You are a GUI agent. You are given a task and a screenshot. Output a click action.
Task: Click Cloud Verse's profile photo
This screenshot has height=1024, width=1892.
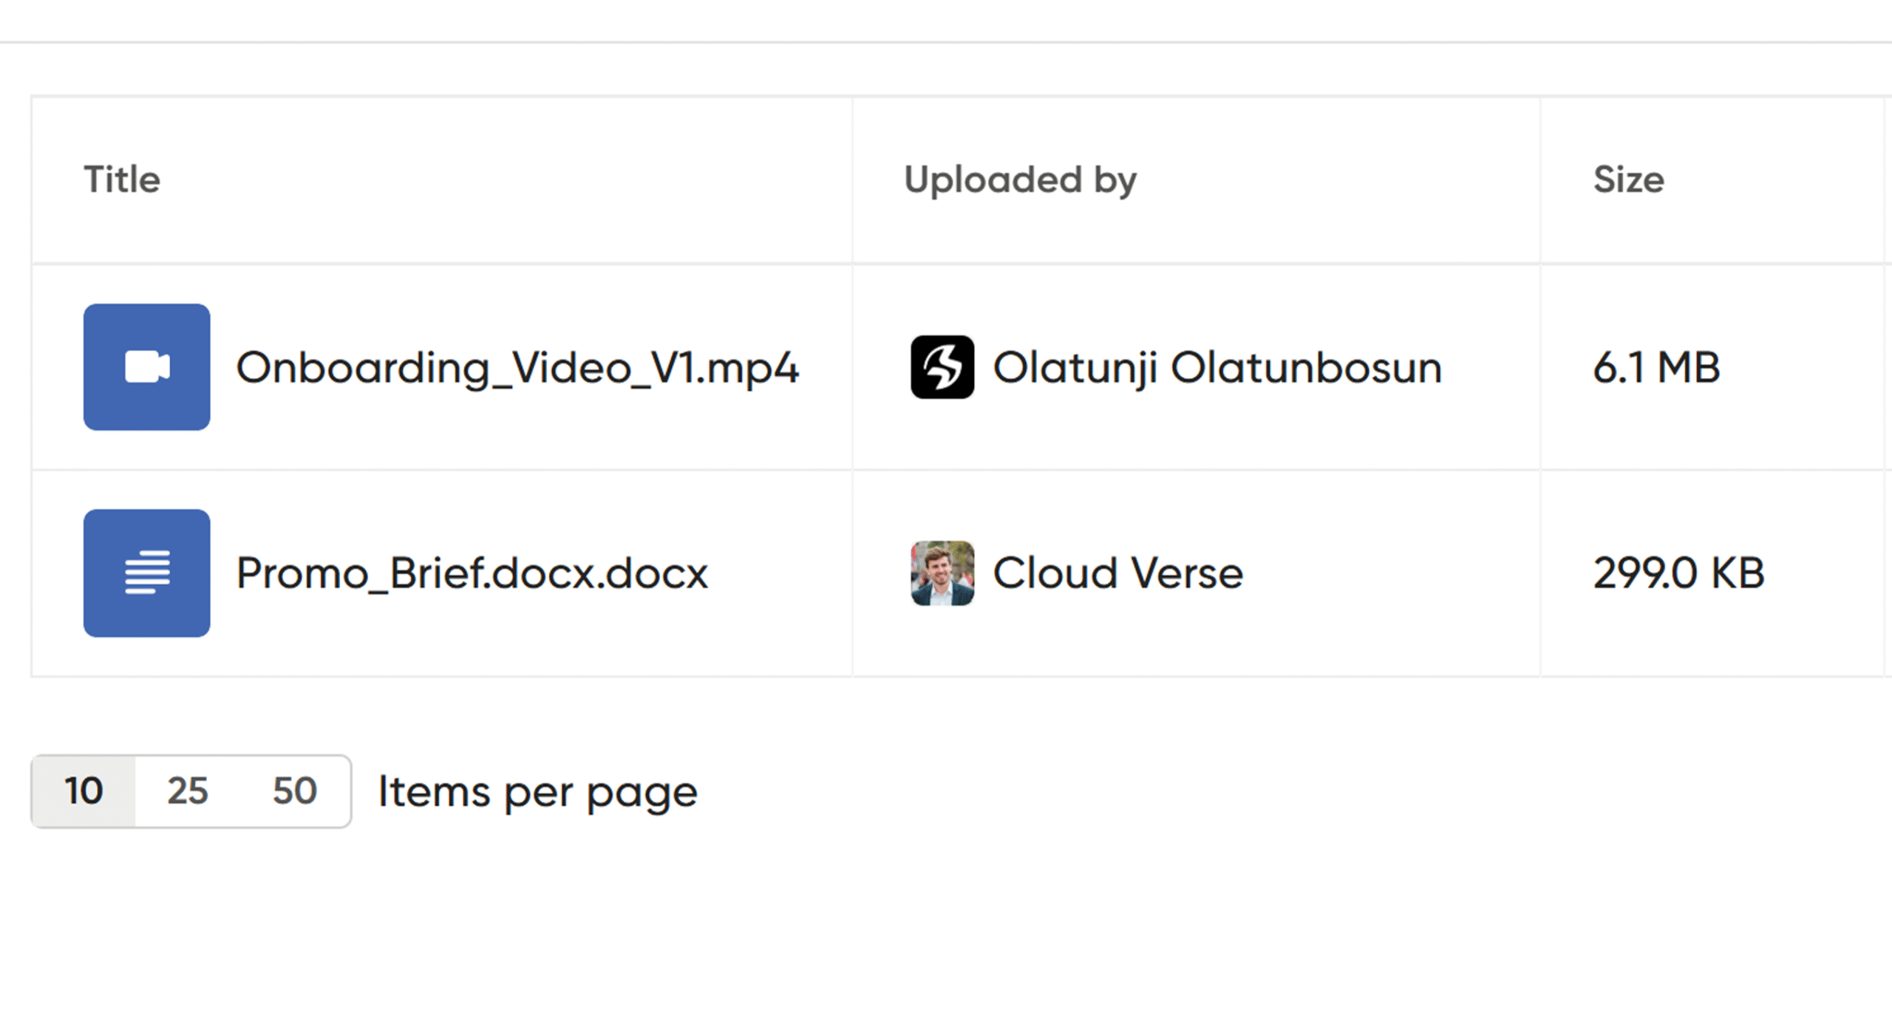pyautogui.click(x=942, y=573)
